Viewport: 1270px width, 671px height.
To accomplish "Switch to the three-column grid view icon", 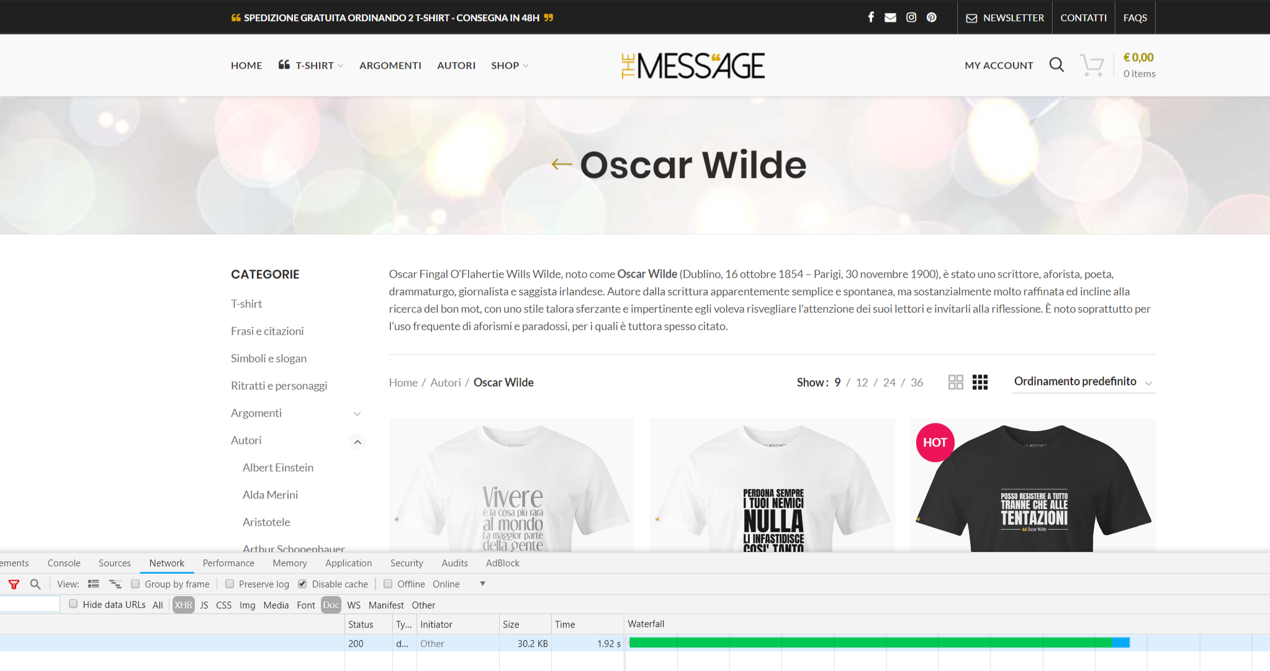I will click(980, 382).
